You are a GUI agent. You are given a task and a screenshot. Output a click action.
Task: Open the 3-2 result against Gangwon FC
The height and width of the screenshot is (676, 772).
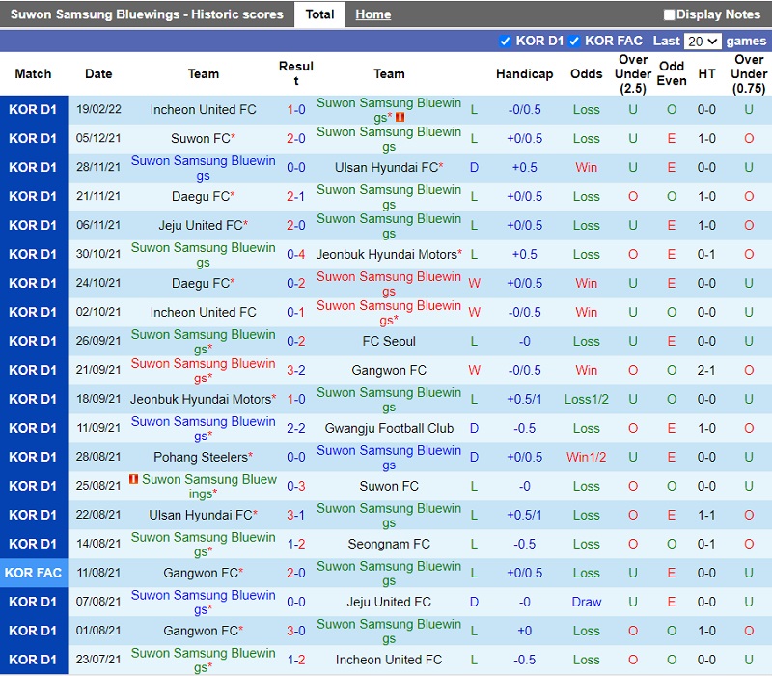296,370
